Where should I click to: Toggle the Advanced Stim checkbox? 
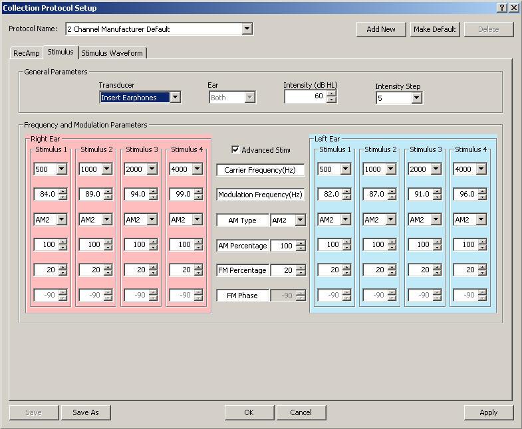pyautogui.click(x=235, y=150)
